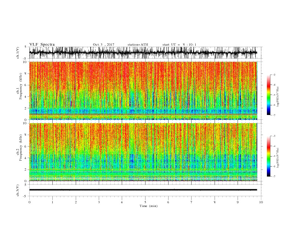This screenshot has height=227, width=294.
Task: Click time axis tick label 3
Action: (99, 202)
